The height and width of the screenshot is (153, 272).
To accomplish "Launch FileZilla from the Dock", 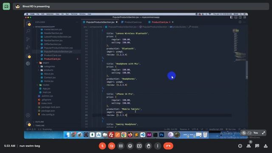I will (x=111, y=135).
